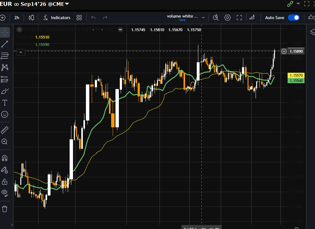This screenshot has width=315, height=229.
Task: Open the forecasting and measurement tools
Action: pyautogui.click(x=5, y=80)
